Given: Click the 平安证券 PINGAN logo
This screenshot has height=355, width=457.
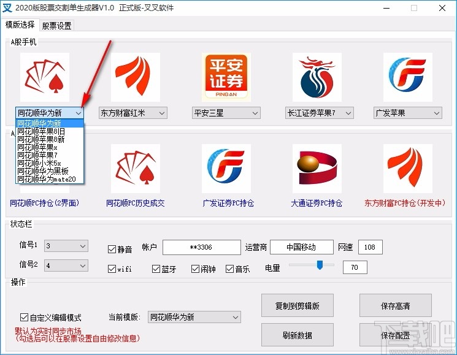Looking at the screenshot, I should (x=226, y=77).
